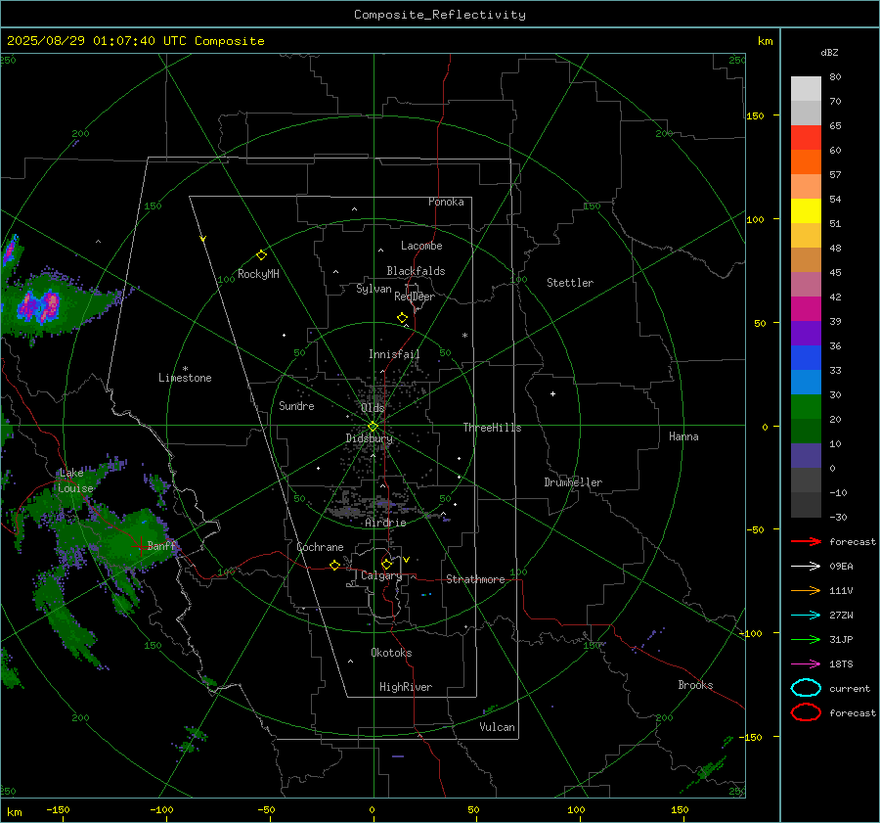
Task: Pick the bright green 20-30 dBZ swatch
Action: [x=806, y=407]
